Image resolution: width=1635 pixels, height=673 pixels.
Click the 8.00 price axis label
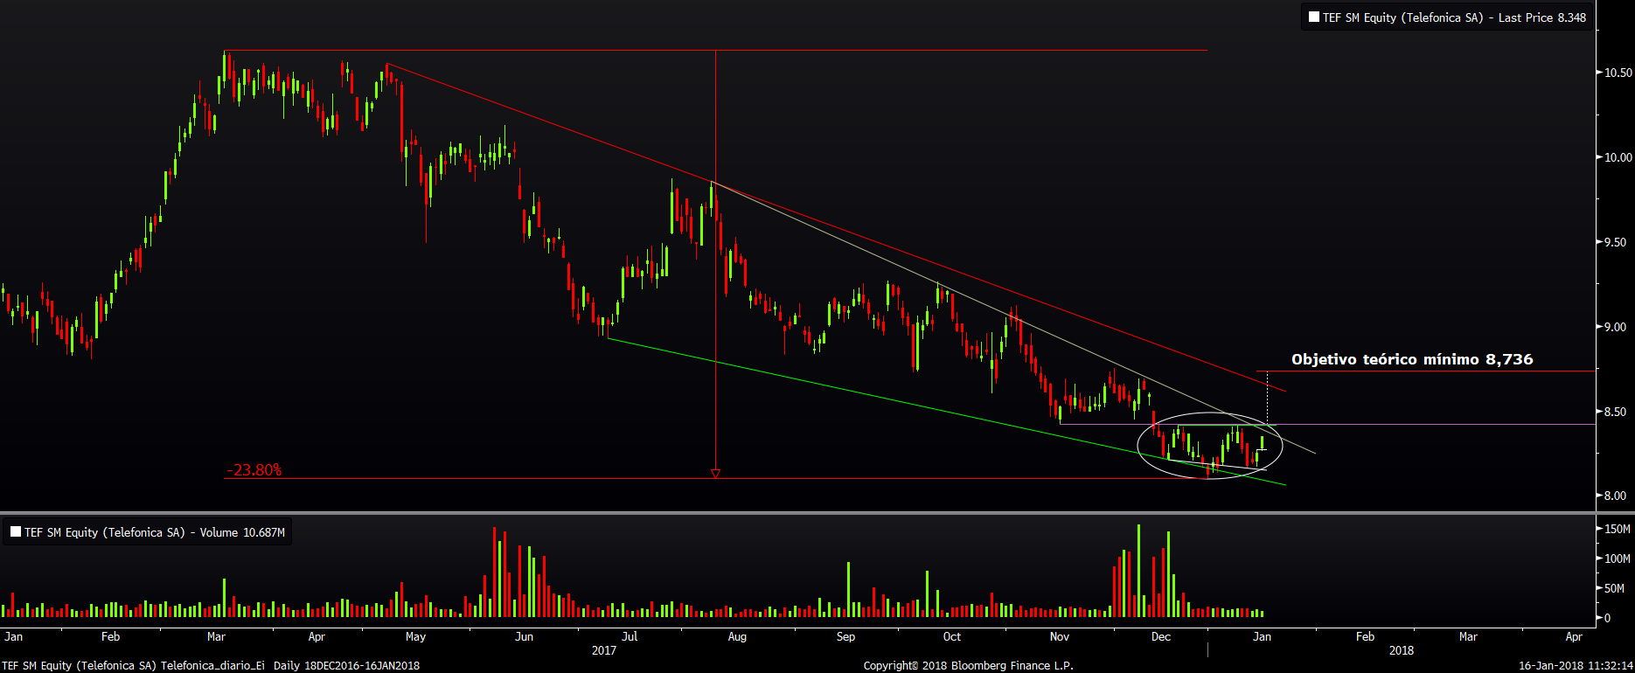(1616, 496)
